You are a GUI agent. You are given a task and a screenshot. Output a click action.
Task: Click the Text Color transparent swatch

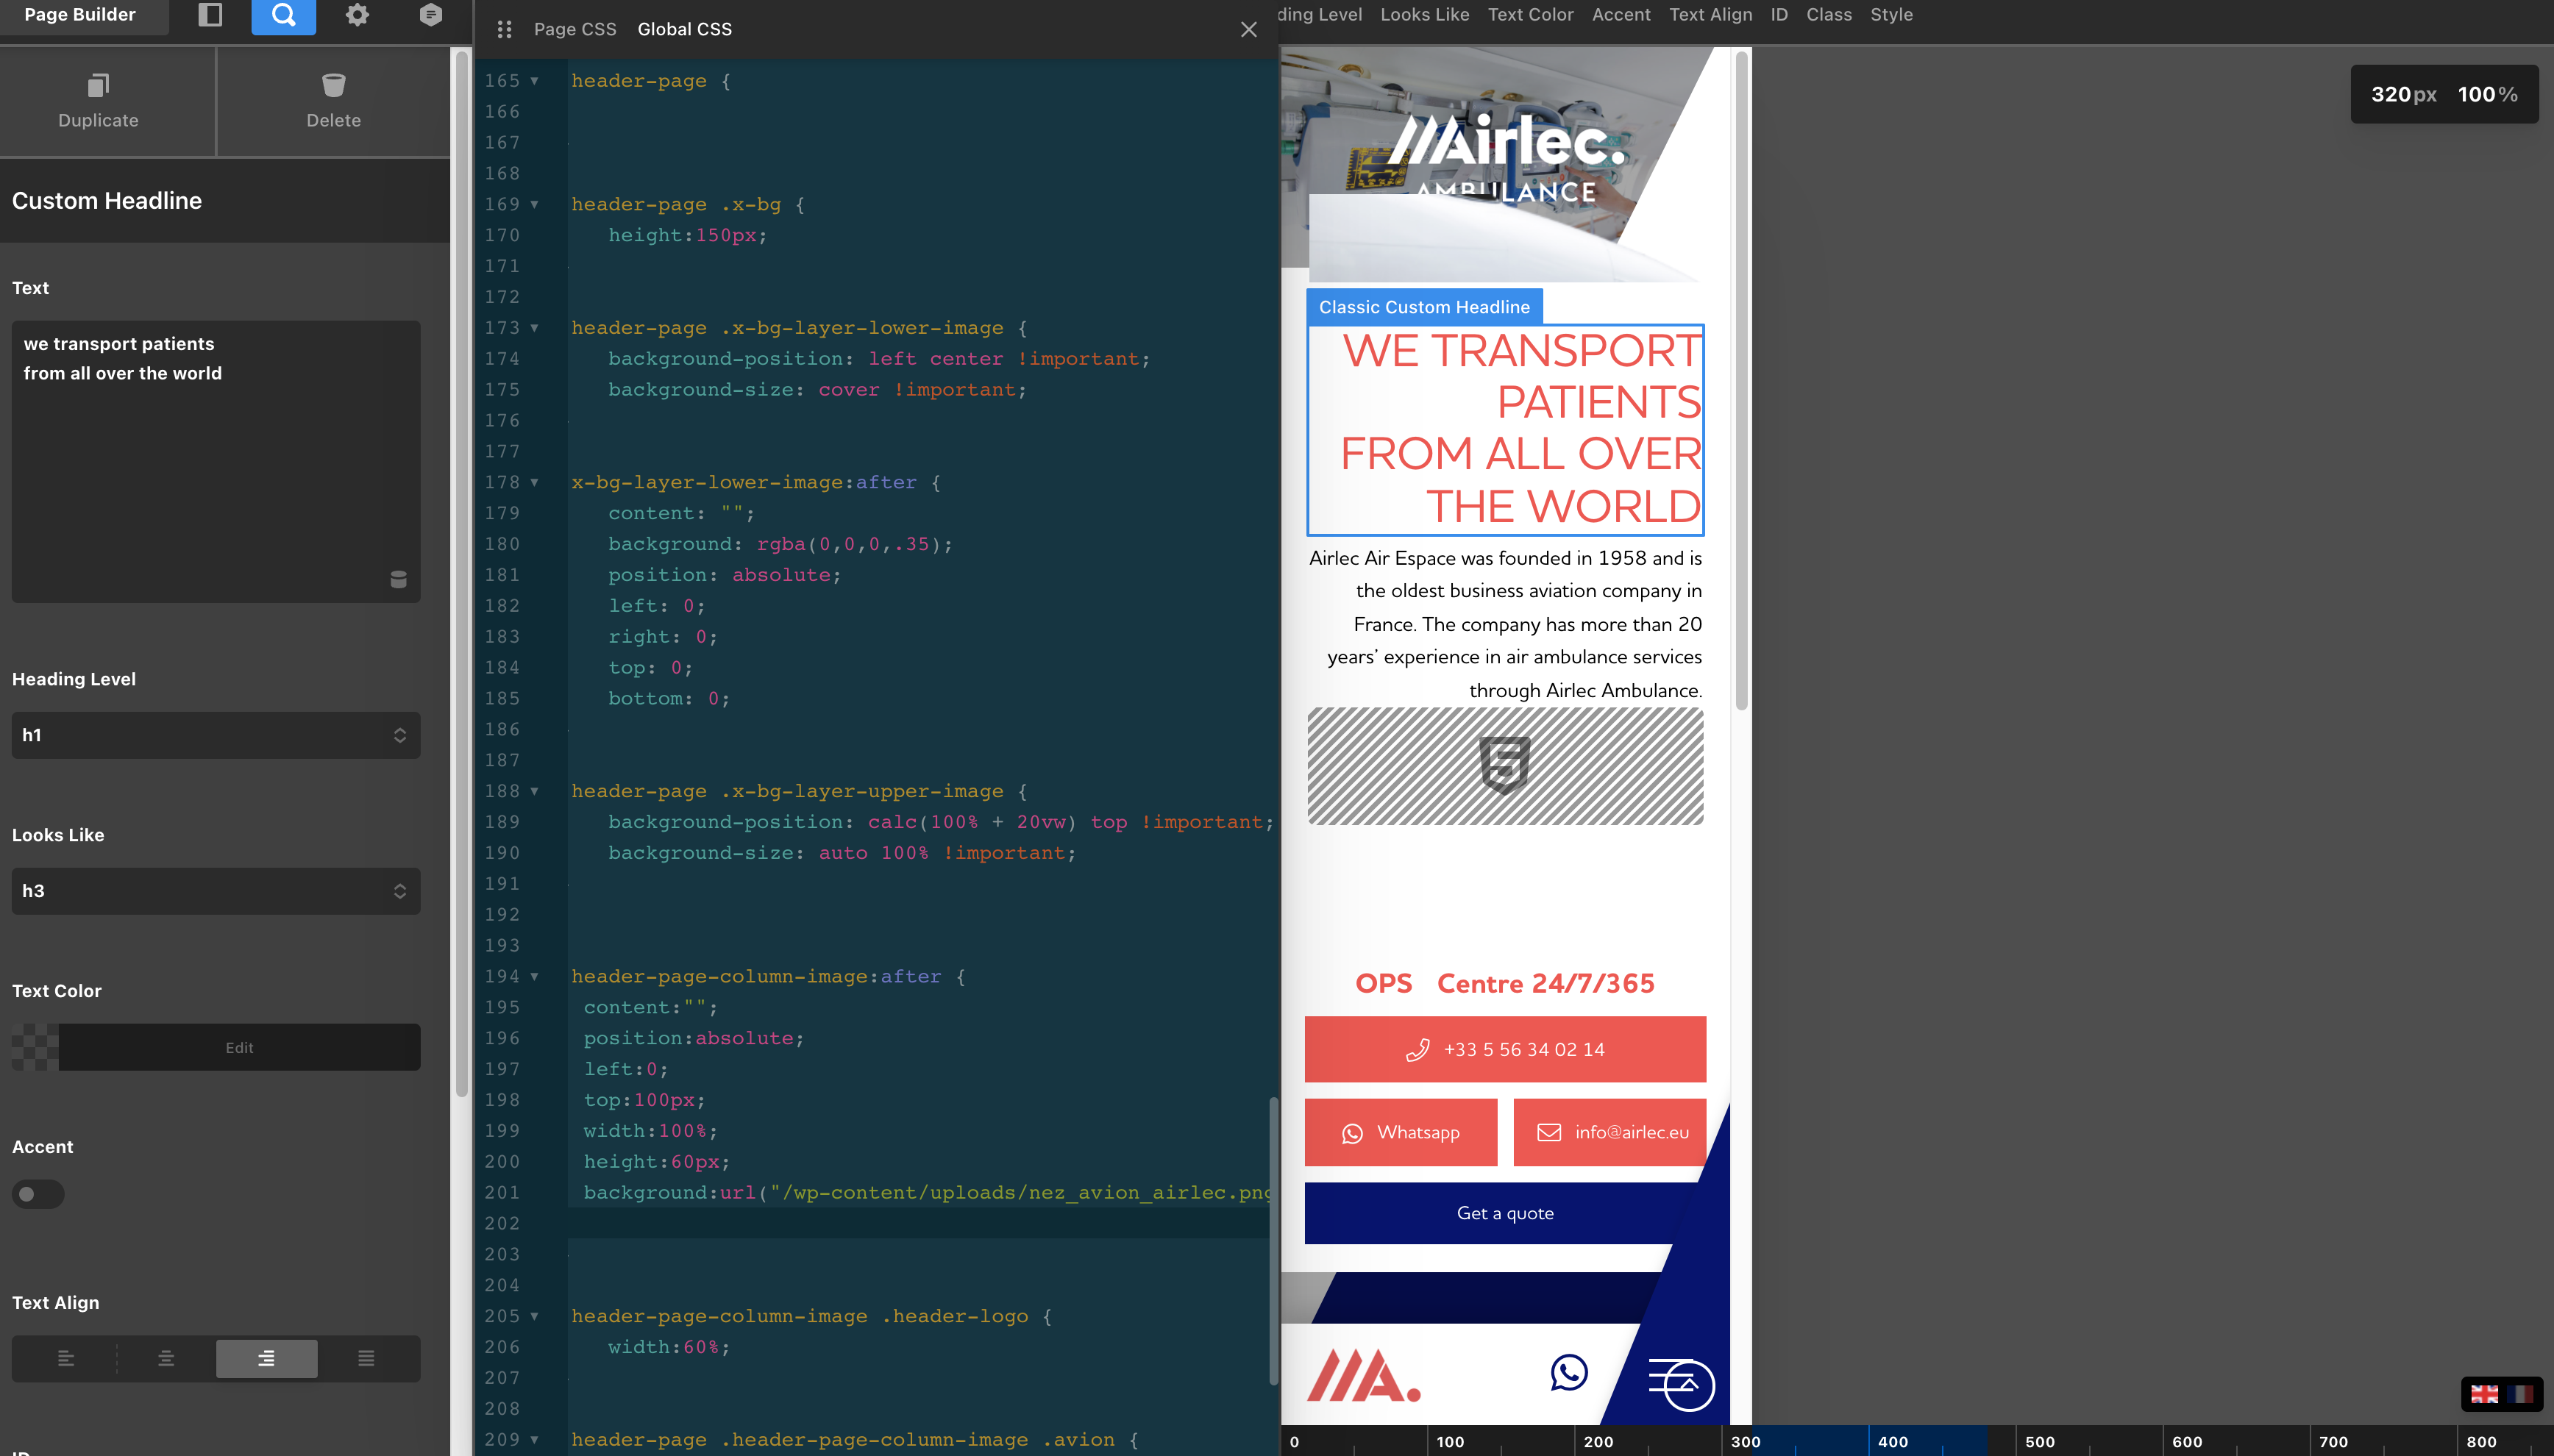[x=35, y=1047]
